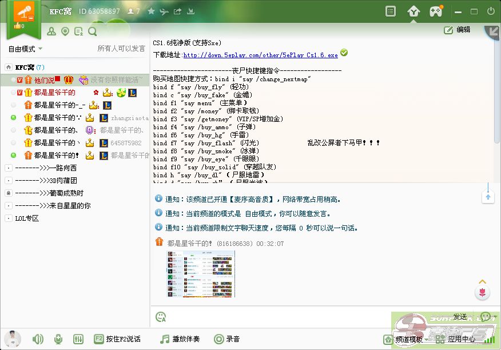Click the search icon above channel list

(93, 31)
